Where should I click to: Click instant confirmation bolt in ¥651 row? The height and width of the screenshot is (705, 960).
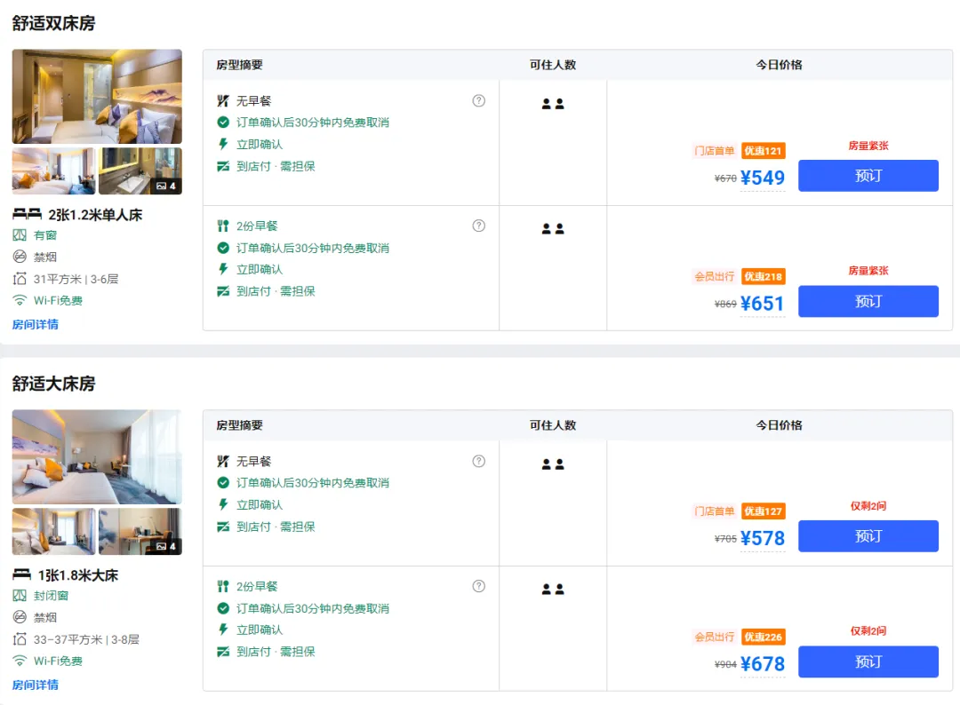coord(223,269)
